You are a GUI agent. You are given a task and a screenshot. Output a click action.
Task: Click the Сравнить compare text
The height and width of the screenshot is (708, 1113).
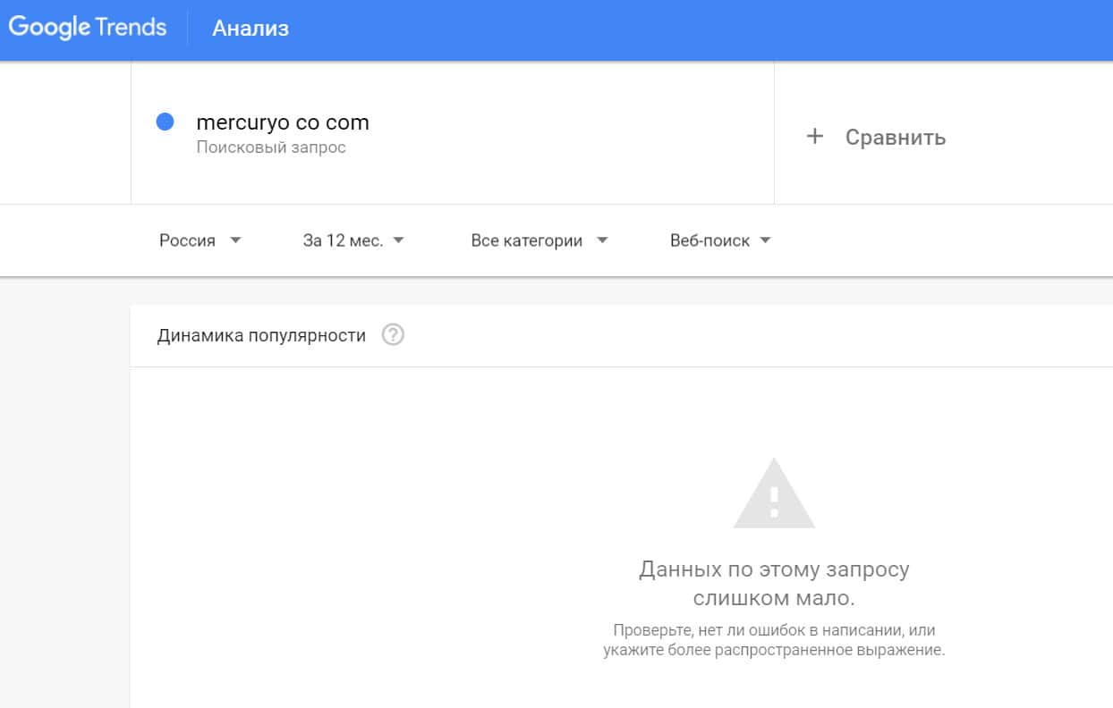895,138
